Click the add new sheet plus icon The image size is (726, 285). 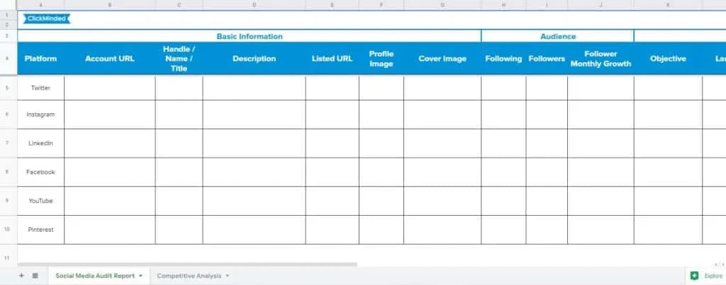point(21,276)
